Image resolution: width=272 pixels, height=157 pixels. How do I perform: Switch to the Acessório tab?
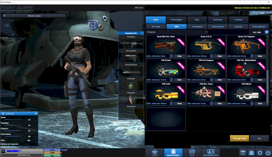(218, 20)
